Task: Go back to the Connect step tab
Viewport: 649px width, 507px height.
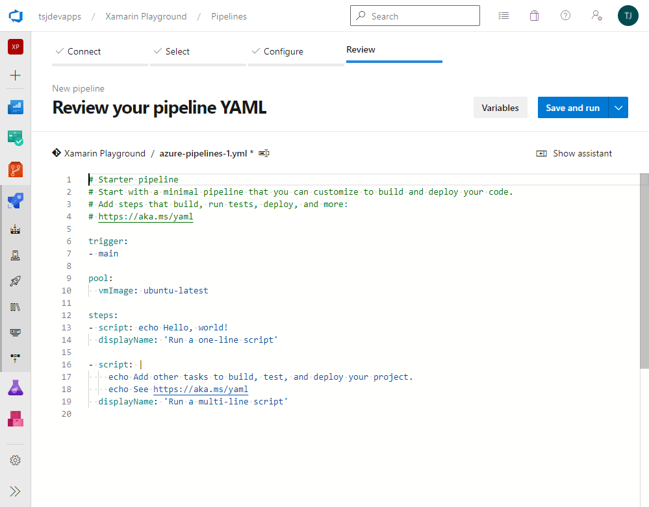Action: 84,51
